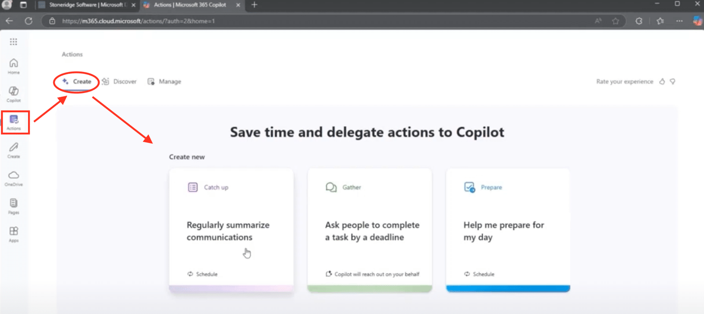This screenshot has height=314, width=704.
Task: Select Actions in the left sidebar
Action: (x=14, y=122)
